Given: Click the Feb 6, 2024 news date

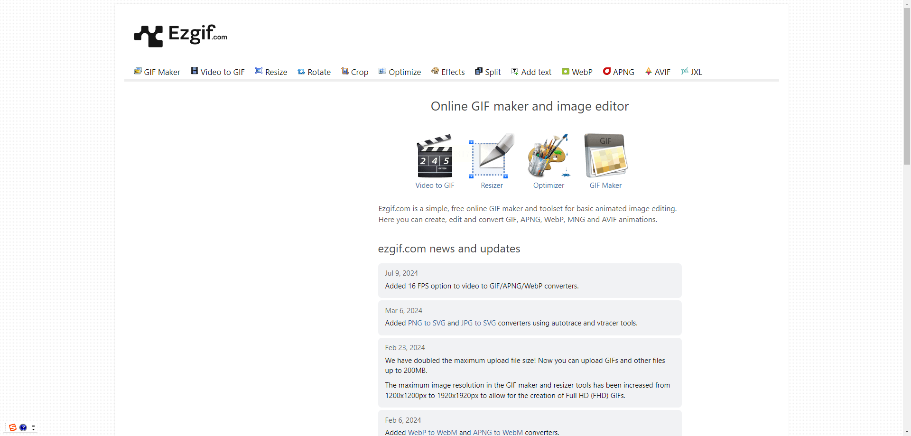Looking at the screenshot, I should pos(403,420).
